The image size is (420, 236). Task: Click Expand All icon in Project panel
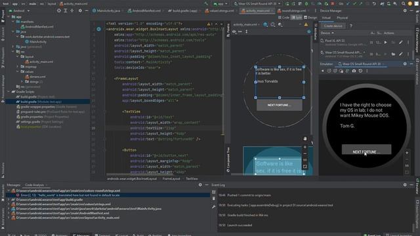66,10
